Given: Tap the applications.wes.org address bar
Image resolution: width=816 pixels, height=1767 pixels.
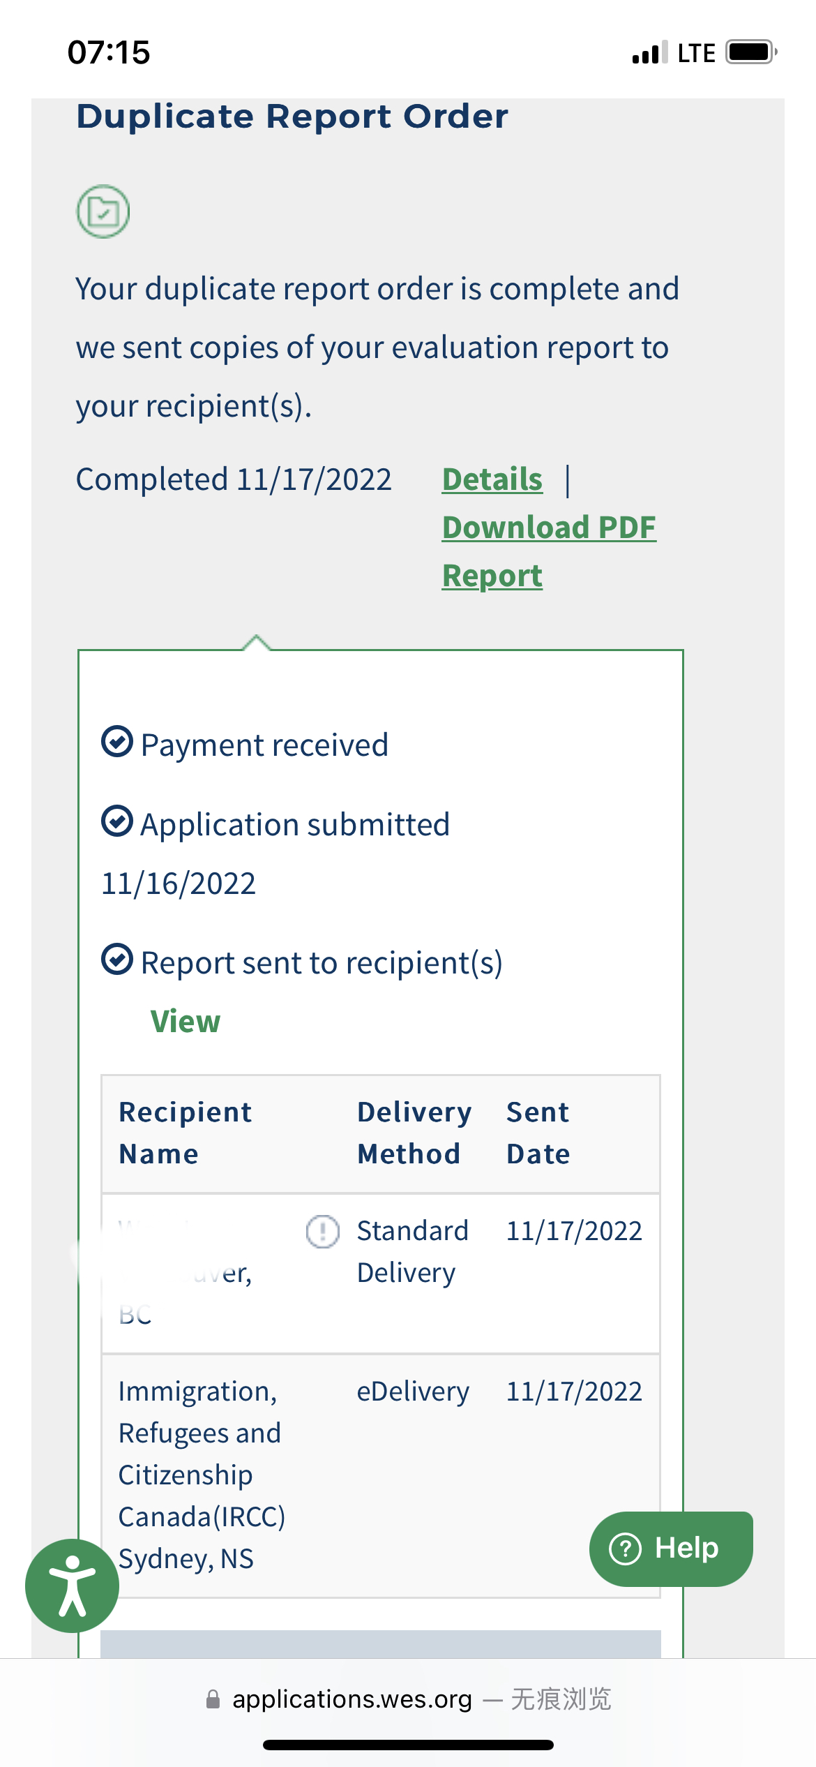Looking at the screenshot, I should tap(408, 1699).
